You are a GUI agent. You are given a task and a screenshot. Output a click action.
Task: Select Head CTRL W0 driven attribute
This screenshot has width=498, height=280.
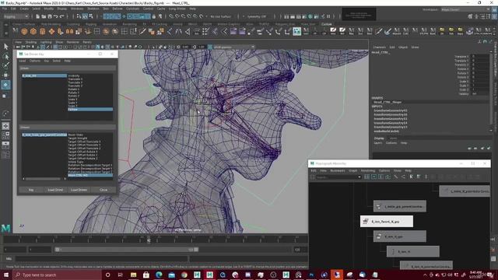point(90,175)
